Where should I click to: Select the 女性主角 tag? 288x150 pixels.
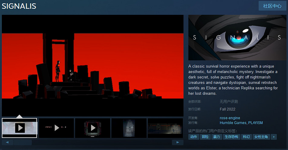pyautogui.click(x=261, y=137)
